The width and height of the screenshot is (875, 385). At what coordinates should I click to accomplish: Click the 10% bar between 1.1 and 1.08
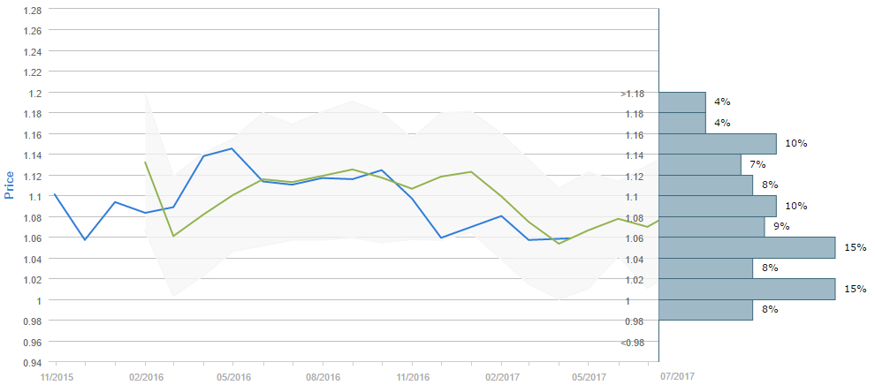click(x=718, y=206)
